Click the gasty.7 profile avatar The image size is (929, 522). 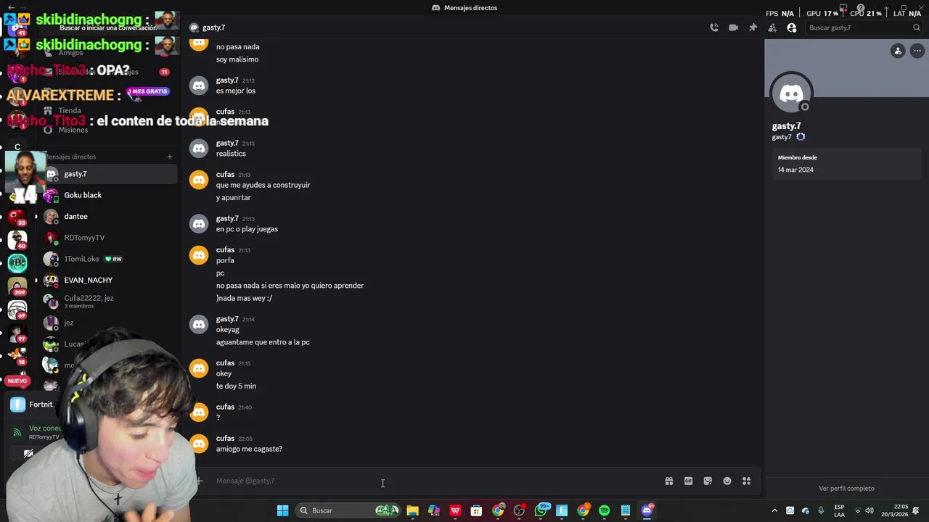click(x=791, y=94)
